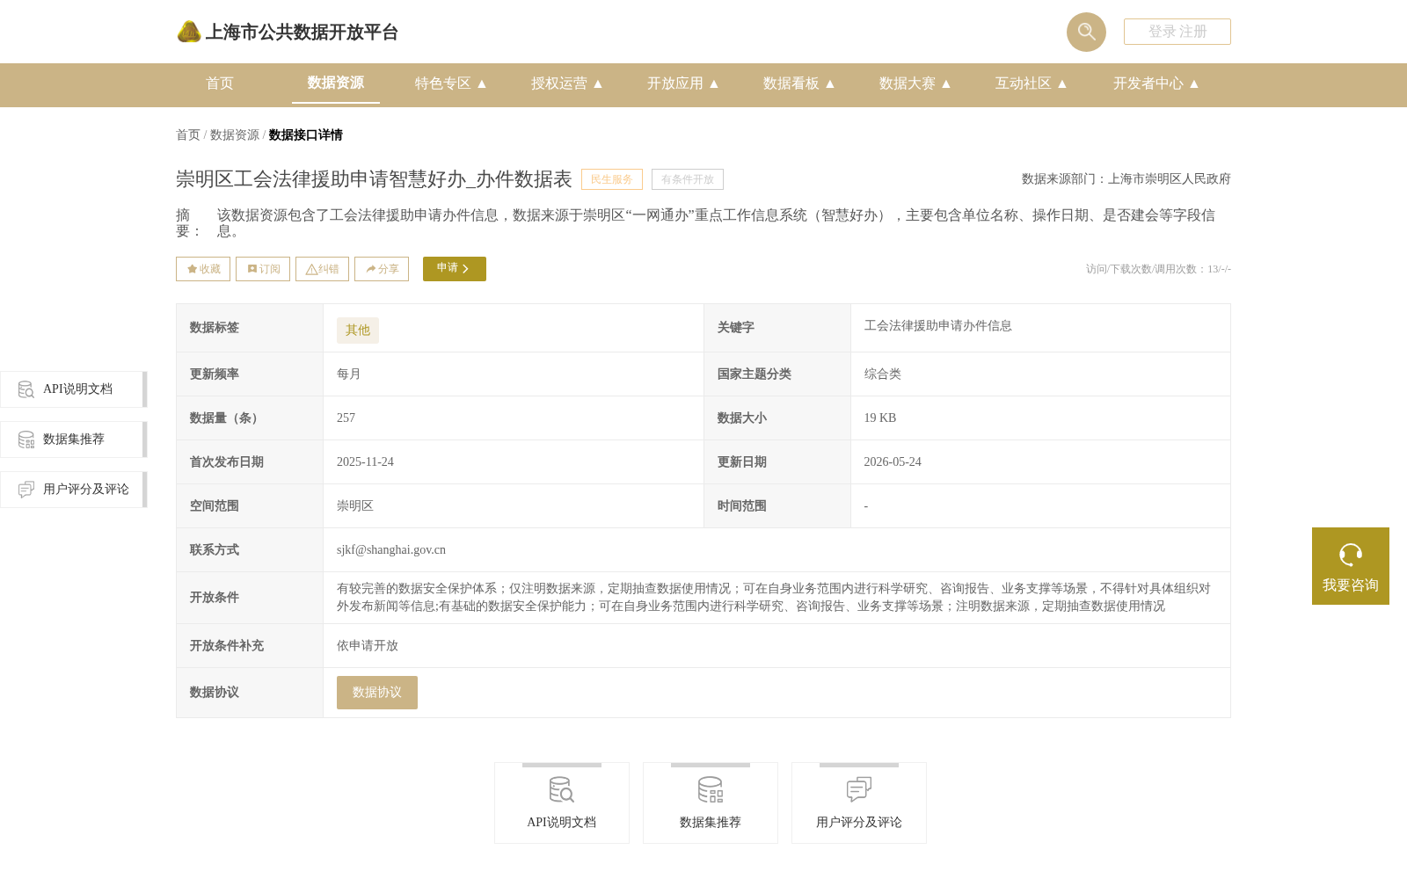The height and width of the screenshot is (879, 1407).
Task: Click the source department 上海市崇明区人民政府 text
Action: coord(1170,179)
